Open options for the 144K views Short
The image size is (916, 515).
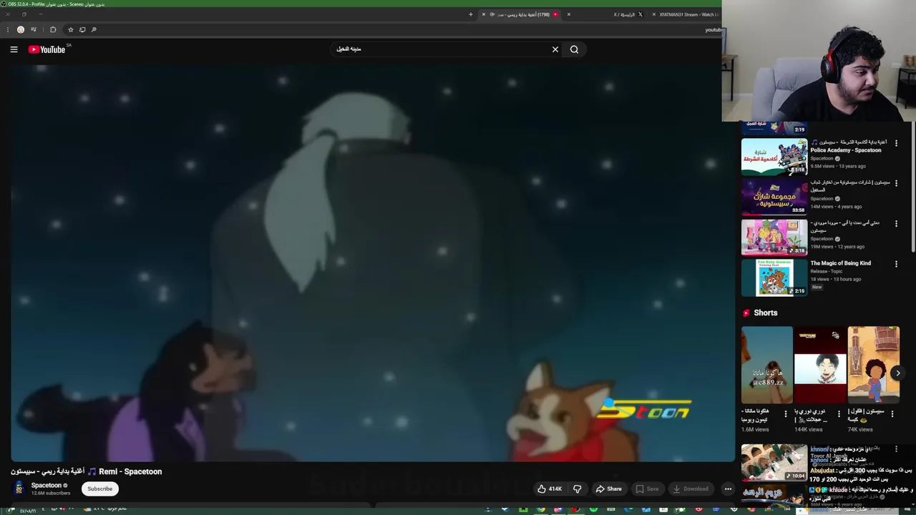pos(839,413)
